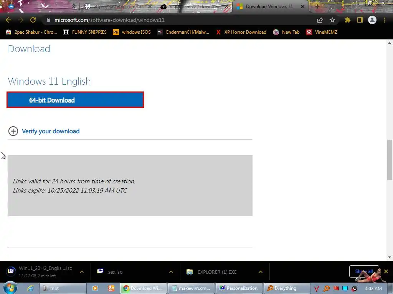Click the round speaker tray icon
The image size is (393, 294).
[354, 289]
